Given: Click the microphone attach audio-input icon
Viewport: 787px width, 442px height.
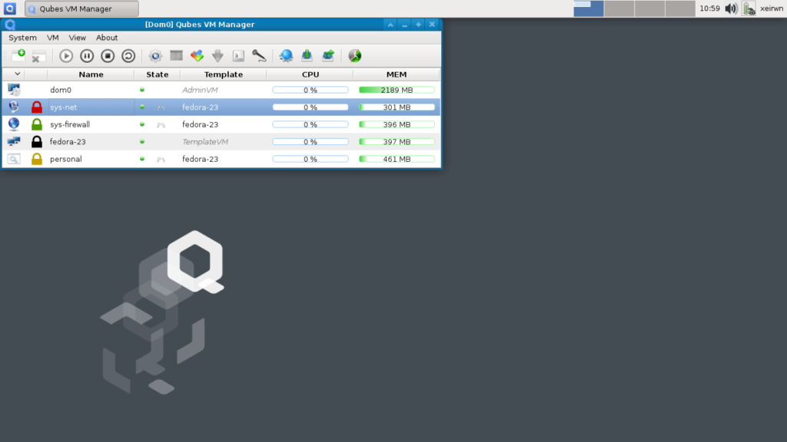Looking at the screenshot, I should click(x=259, y=55).
